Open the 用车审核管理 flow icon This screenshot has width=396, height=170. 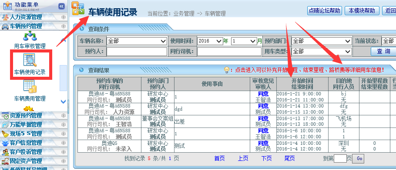coord(30,36)
